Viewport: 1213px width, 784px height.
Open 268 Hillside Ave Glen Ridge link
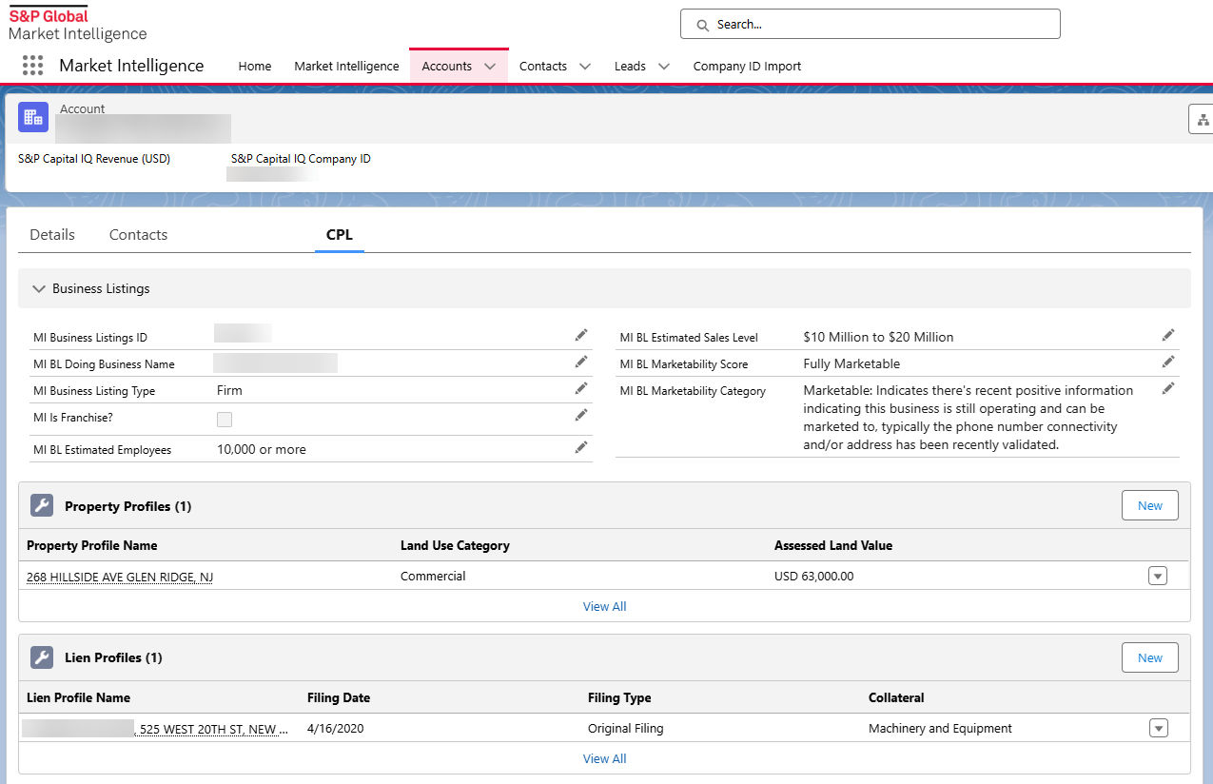120,577
